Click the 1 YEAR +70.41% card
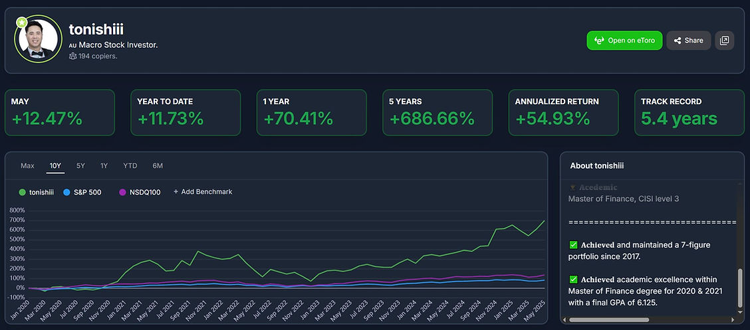 click(x=311, y=113)
